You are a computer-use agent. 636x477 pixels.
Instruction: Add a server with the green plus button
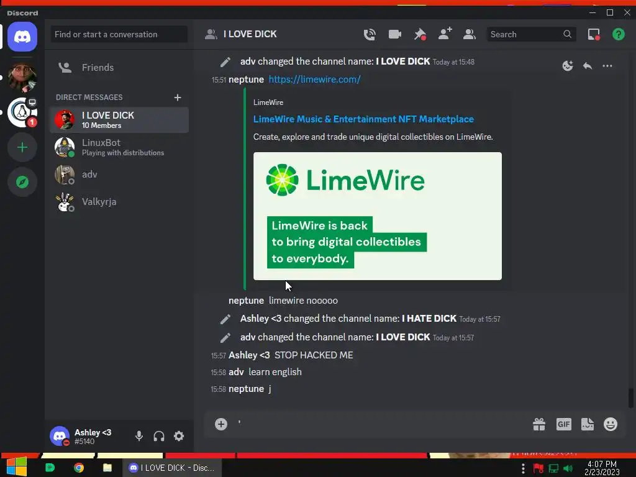(x=22, y=147)
